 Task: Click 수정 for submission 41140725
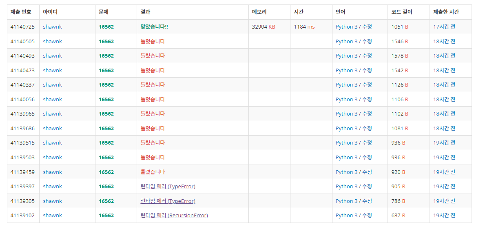(367, 27)
